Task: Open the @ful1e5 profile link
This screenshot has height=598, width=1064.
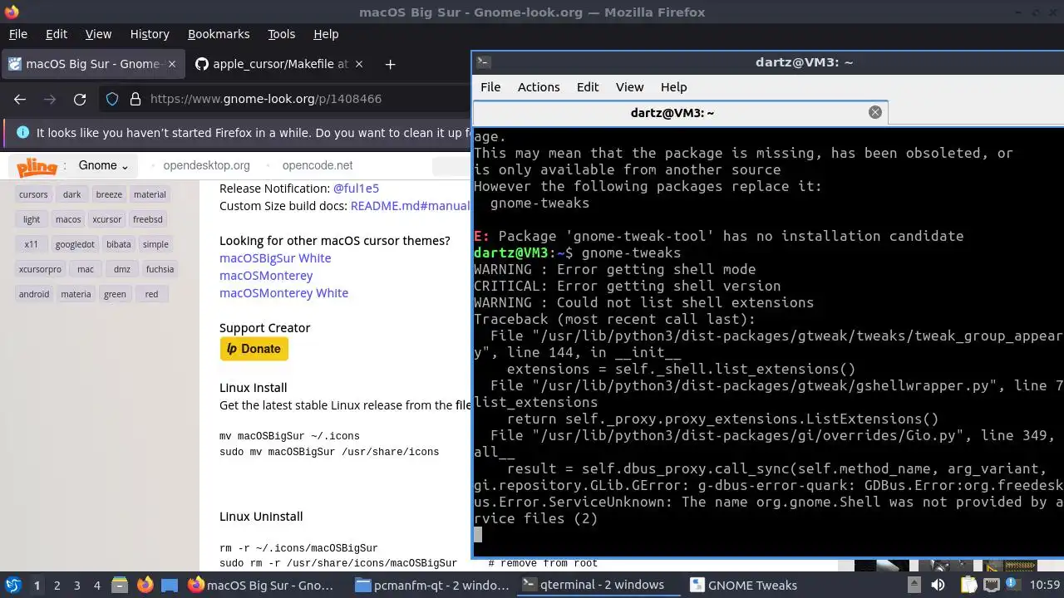Action: (x=356, y=189)
